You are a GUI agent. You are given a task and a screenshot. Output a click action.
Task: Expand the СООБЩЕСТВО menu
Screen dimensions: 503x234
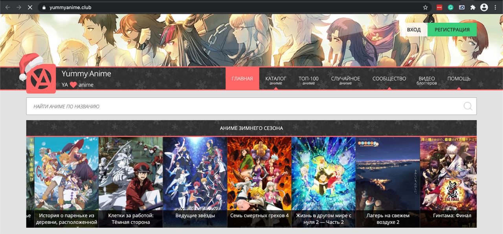click(389, 79)
